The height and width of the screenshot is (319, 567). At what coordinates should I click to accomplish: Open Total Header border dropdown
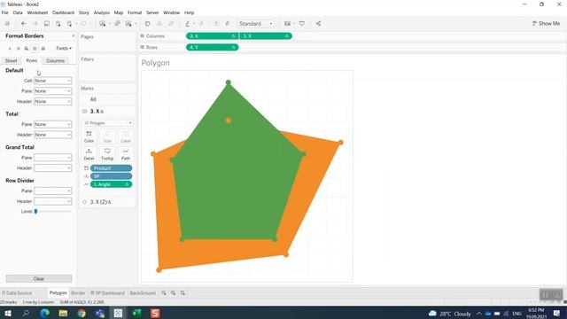tap(53, 135)
